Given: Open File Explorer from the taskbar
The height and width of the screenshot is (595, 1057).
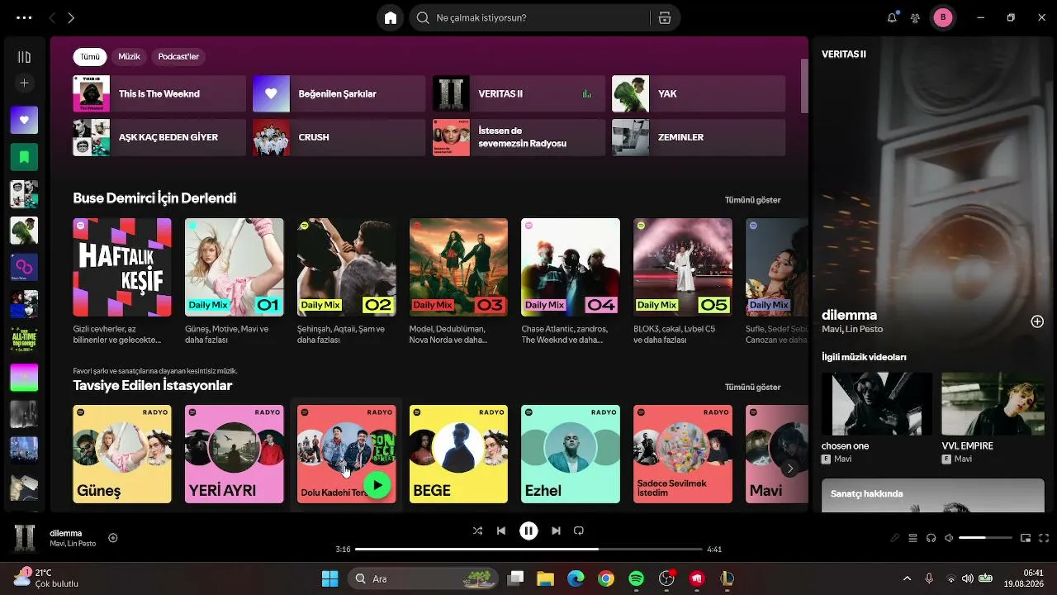Looking at the screenshot, I should (x=545, y=578).
